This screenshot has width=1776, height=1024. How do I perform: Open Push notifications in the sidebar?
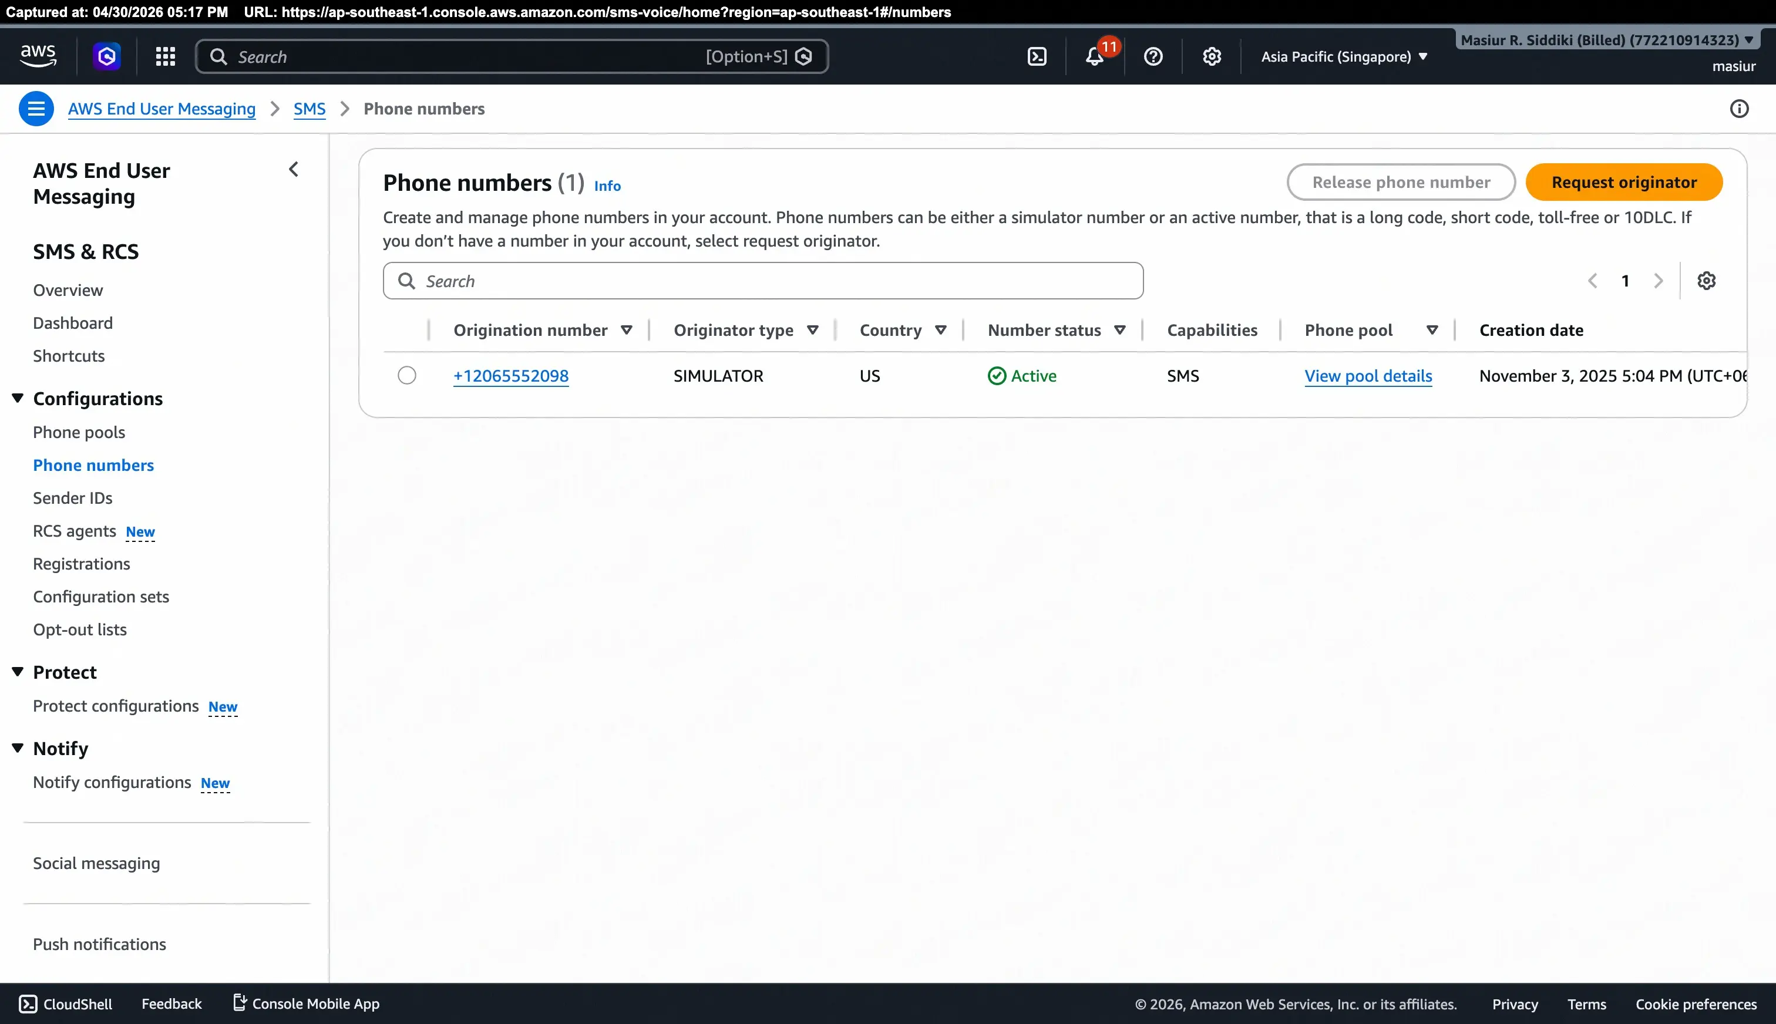(99, 944)
